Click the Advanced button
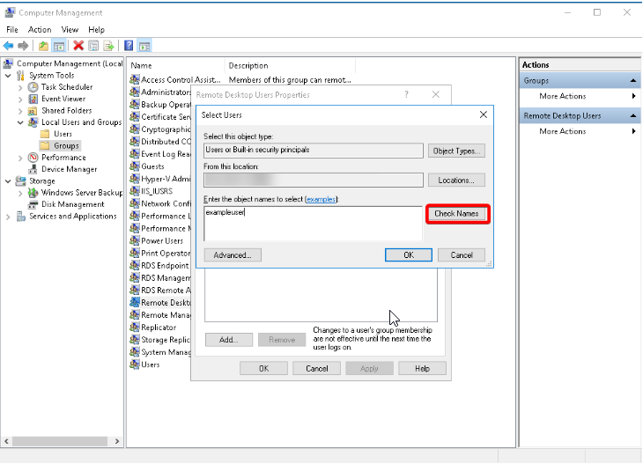This screenshot has width=643, height=464. pos(233,255)
